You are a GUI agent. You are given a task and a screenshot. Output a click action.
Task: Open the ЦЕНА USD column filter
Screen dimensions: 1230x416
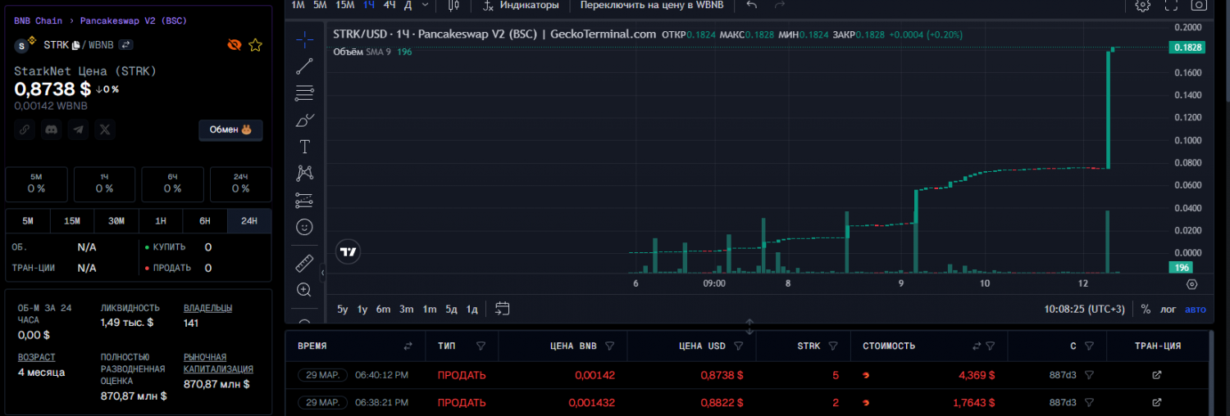coord(738,346)
